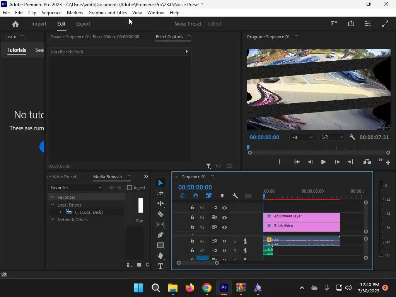
Task: Open the Markers menu
Action: pos(75,13)
